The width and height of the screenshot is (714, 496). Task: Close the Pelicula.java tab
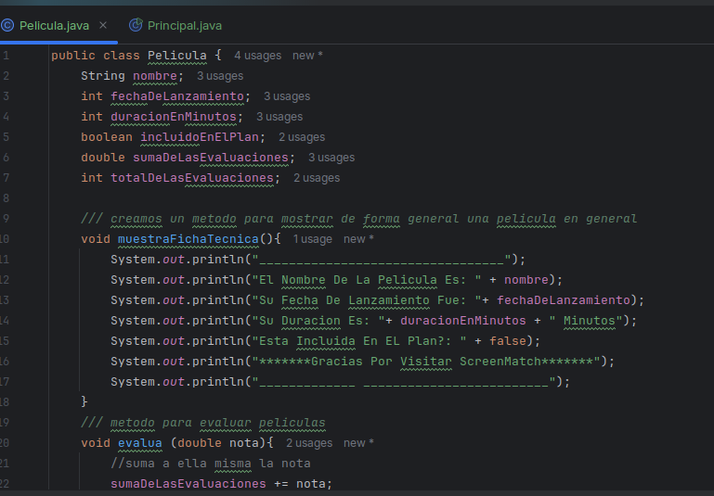103,26
